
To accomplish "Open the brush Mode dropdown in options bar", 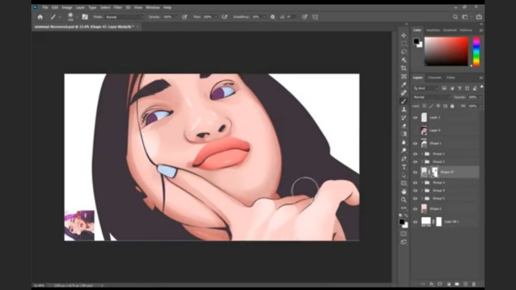I will [124, 17].
